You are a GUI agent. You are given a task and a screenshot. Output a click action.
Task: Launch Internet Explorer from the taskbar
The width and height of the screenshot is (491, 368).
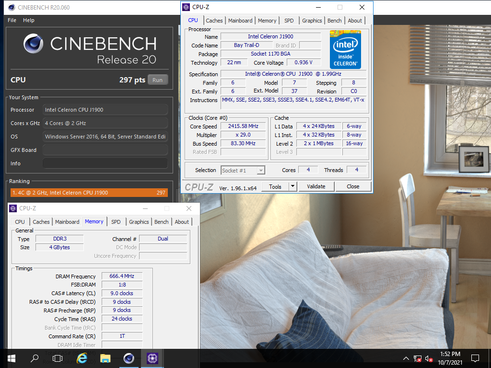tap(82, 358)
